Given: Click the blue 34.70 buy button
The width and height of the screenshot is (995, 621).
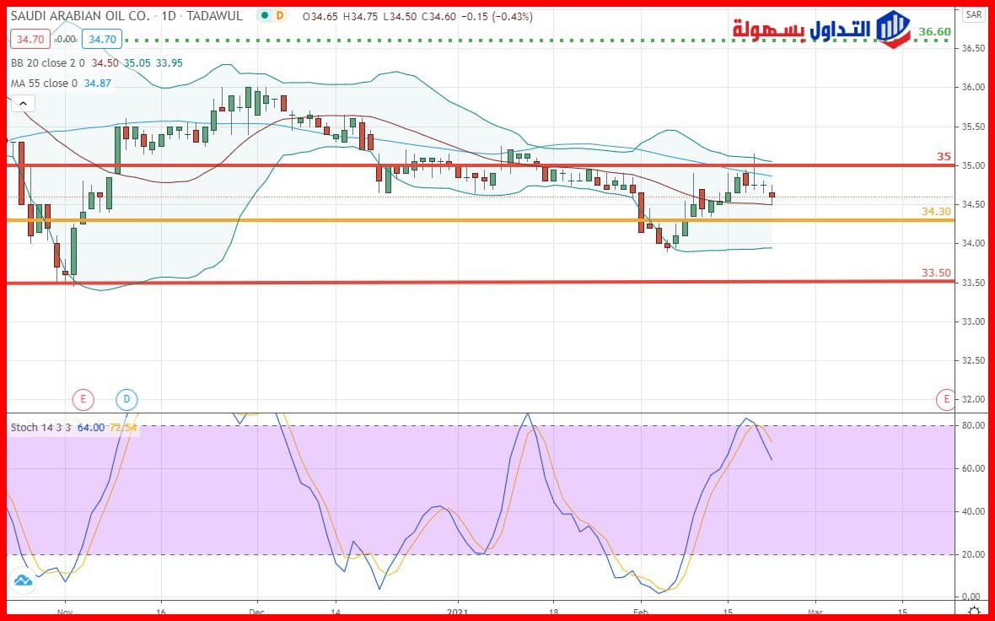Looking at the screenshot, I should (x=102, y=40).
